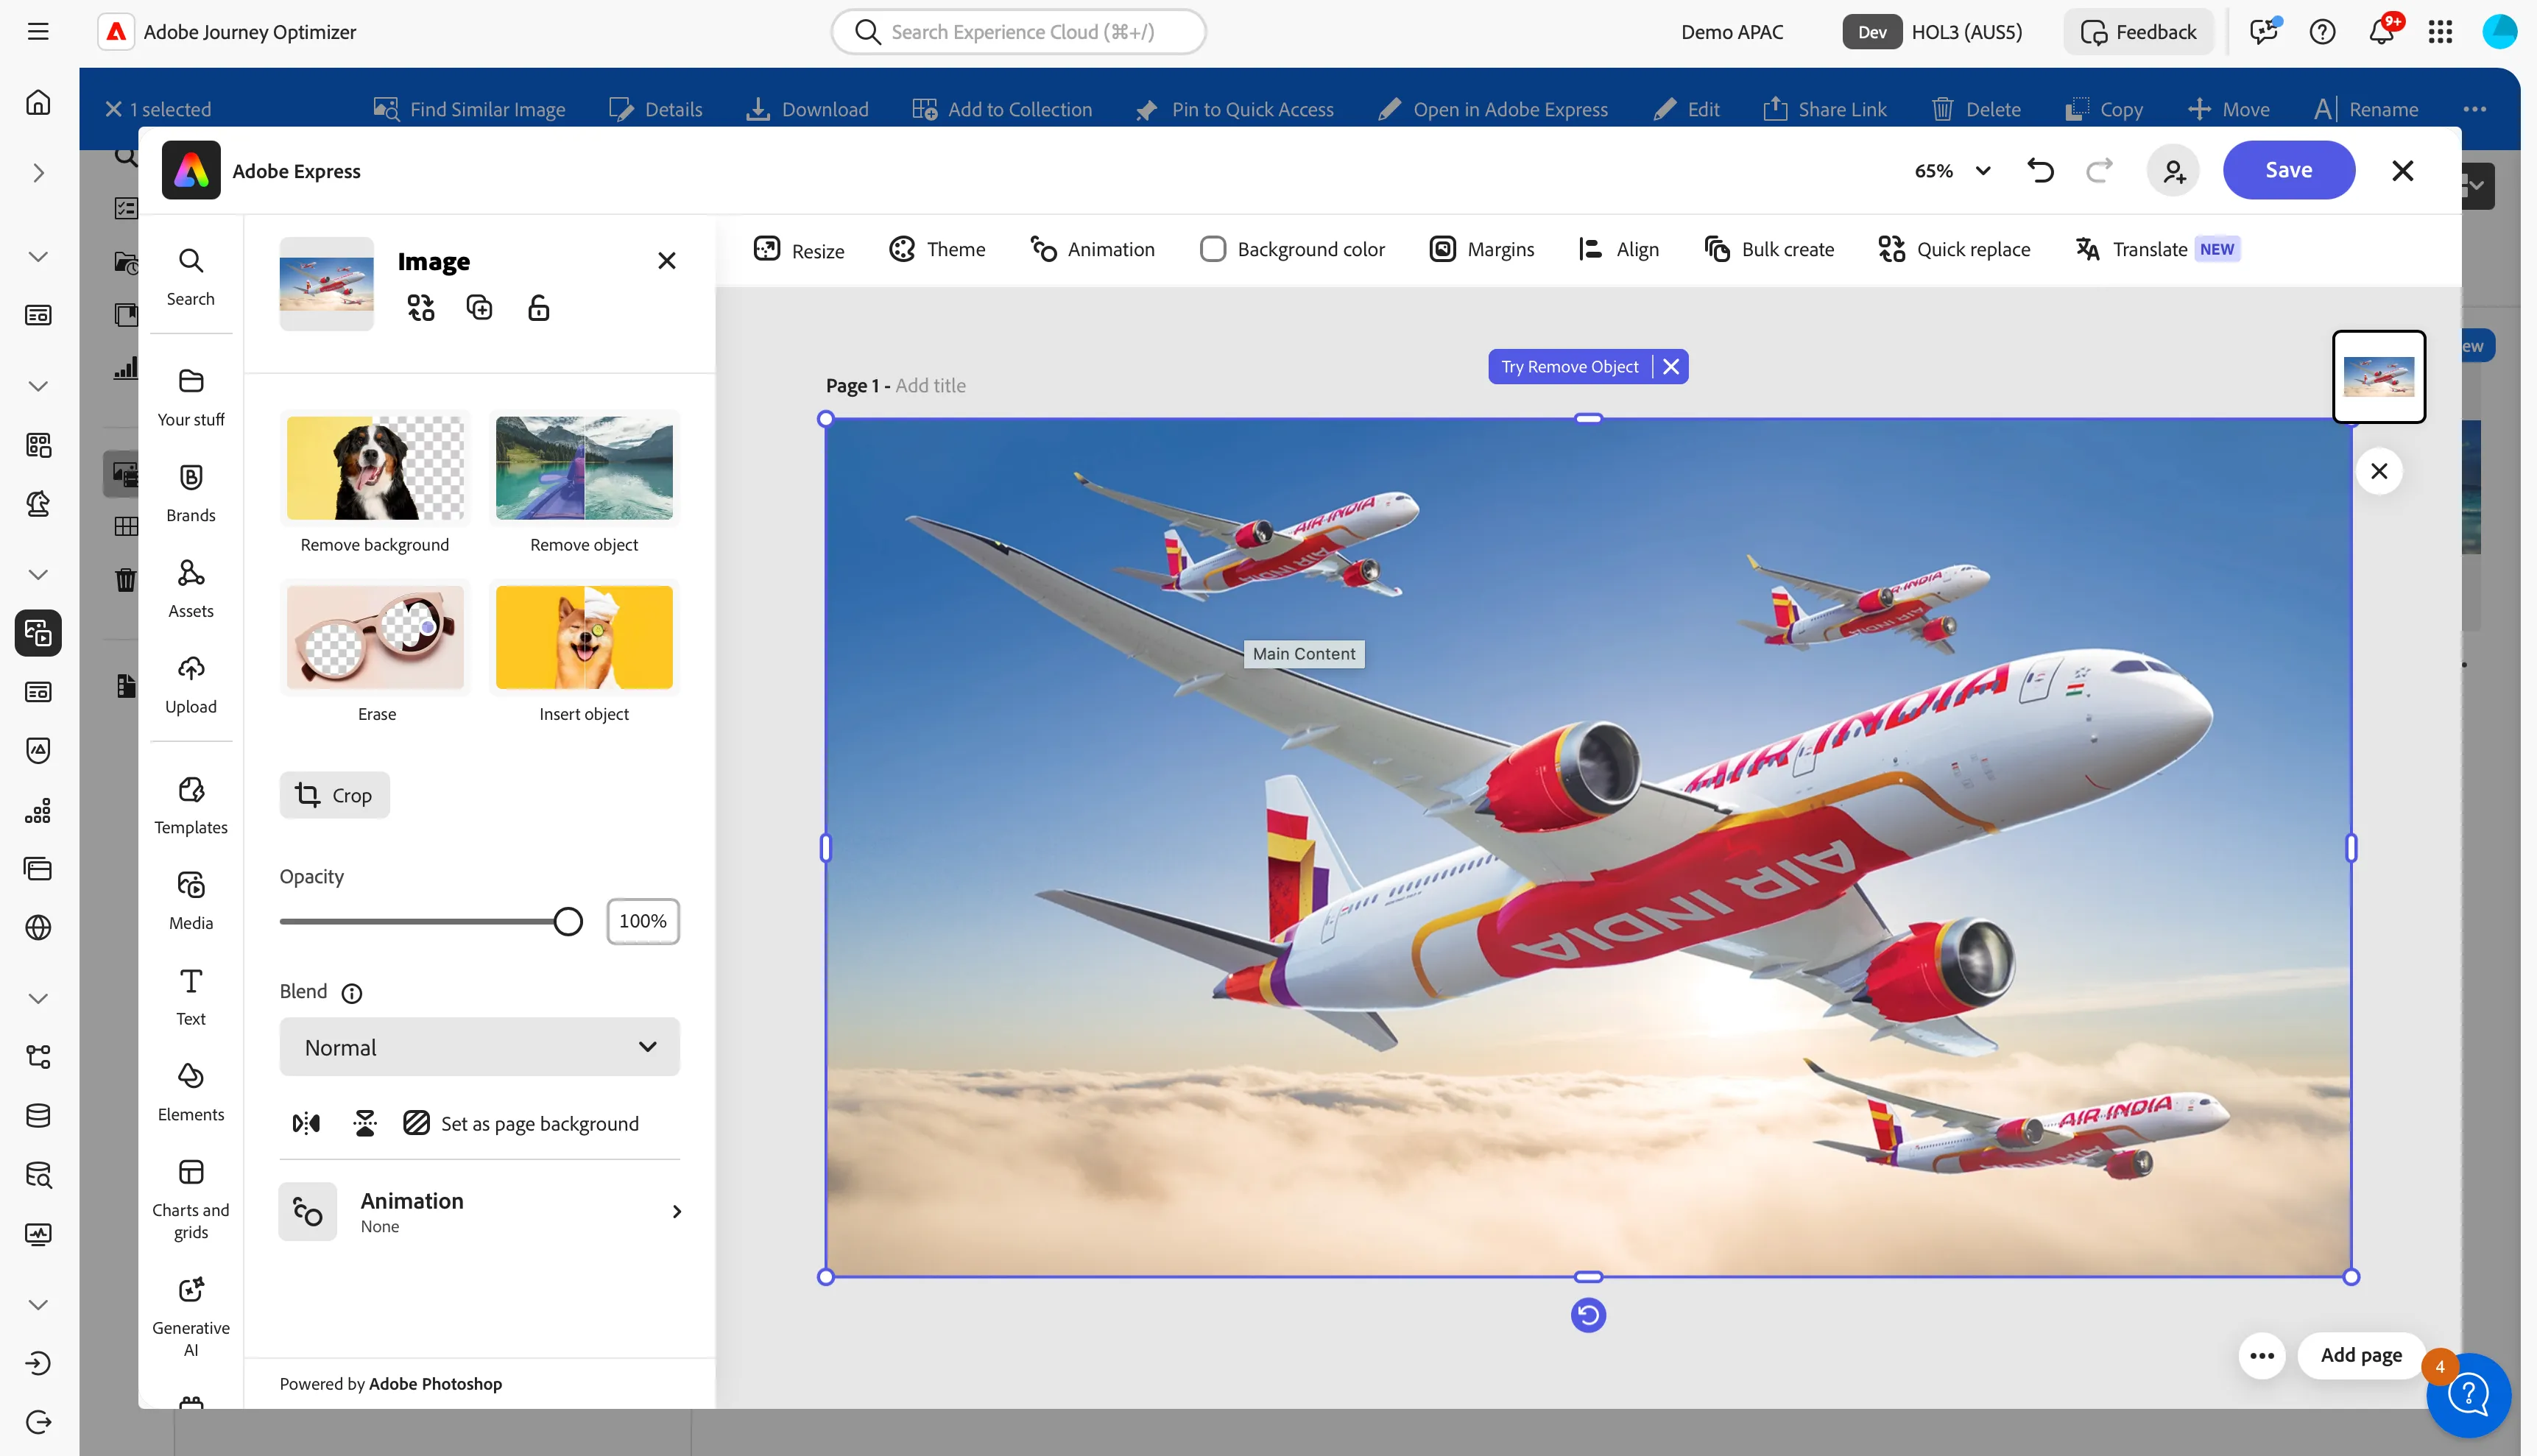Open notifications bell in top bar
Screen dimensions: 2537x1456
2381,32
